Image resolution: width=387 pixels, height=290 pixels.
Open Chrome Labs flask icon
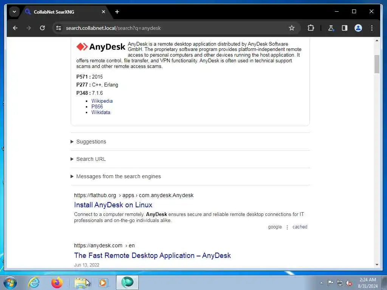click(331, 28)
